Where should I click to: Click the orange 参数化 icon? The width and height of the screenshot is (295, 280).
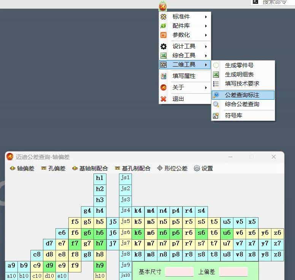163,35
